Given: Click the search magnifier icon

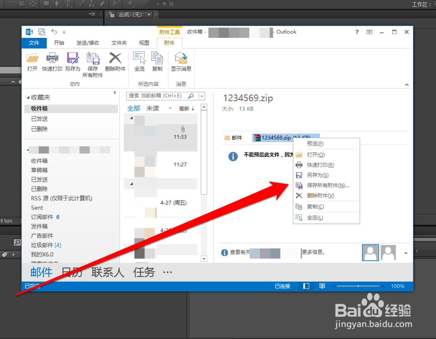Looking at the screenshot, I should pos(191,96).
